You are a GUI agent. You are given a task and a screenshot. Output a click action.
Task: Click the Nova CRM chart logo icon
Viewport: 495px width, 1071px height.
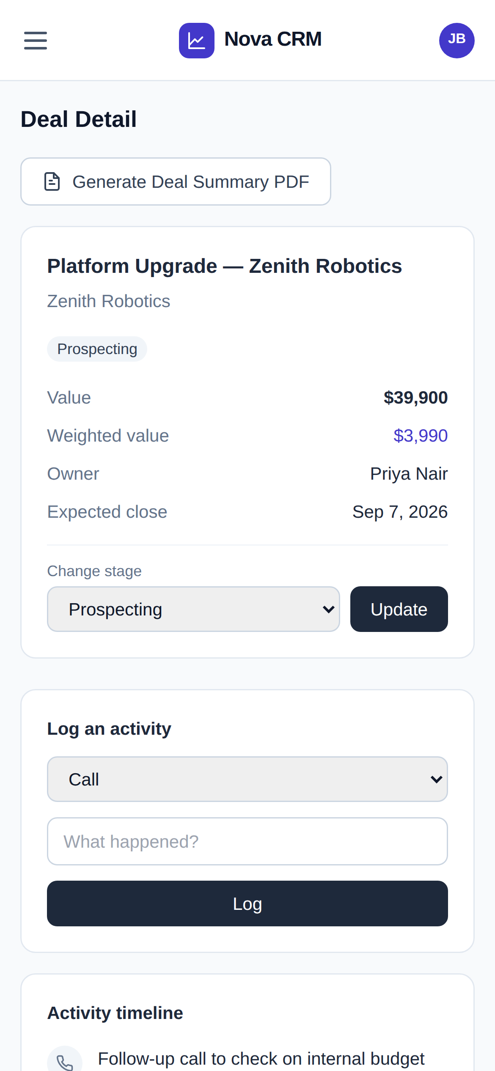click(197, 41)
